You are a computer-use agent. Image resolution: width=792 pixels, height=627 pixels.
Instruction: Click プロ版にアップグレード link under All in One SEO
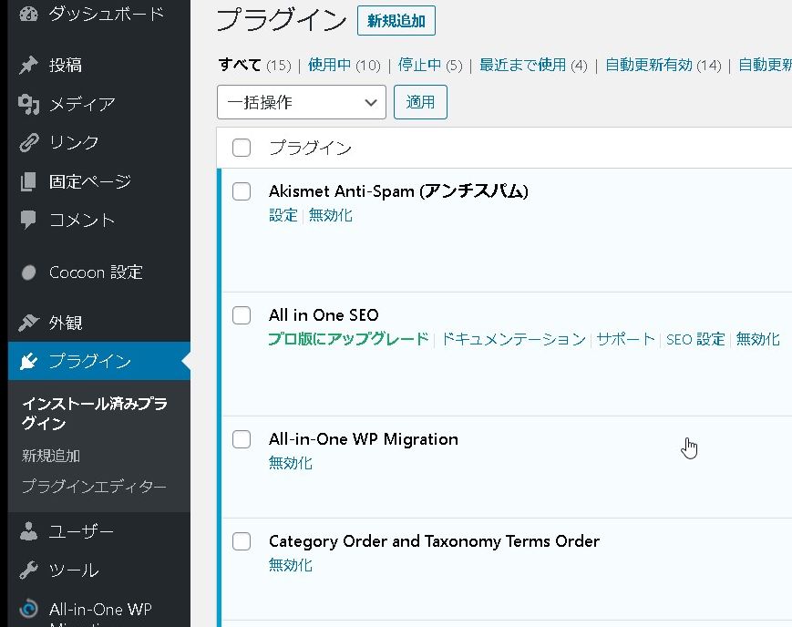tap(348, 339)
